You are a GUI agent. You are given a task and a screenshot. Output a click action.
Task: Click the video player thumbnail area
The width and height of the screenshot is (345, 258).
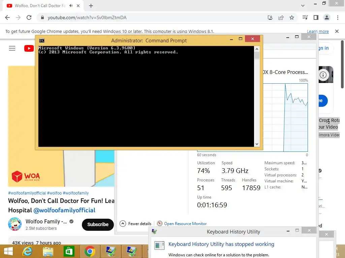(x=61, y=168)
